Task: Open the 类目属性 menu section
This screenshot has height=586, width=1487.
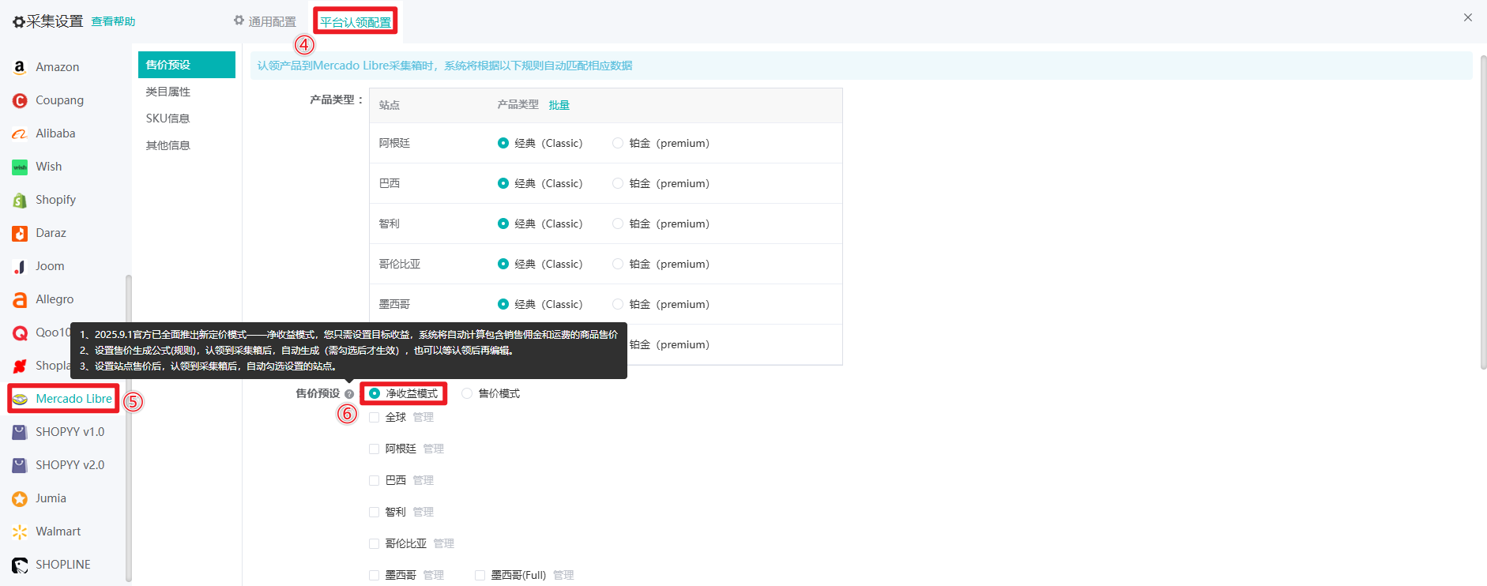Action: [168, 92]
